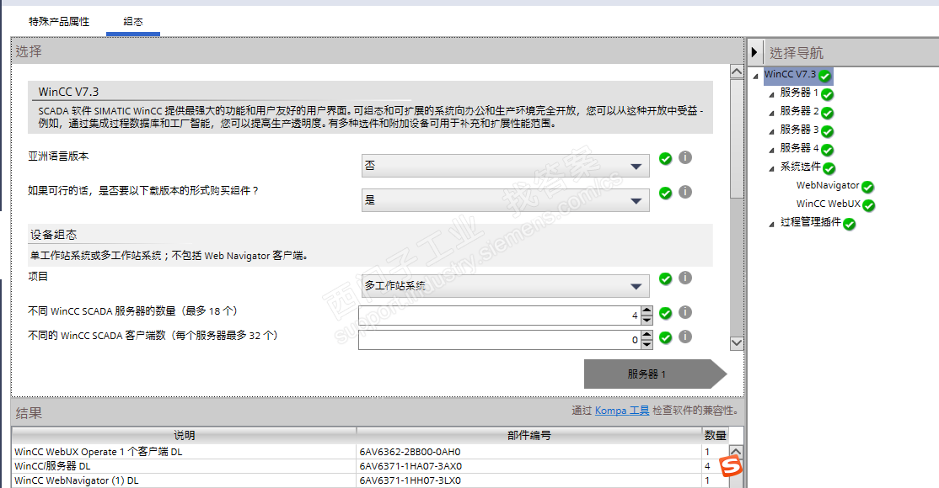
Task: Expand the 过程管理插件 tree node
Action: coord(771,225)
